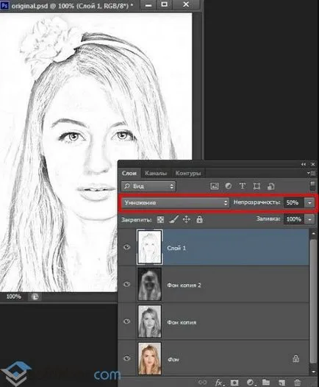Open the Вид layer filter dropdown
319x387 pixels.
click(x=148, y=186)
